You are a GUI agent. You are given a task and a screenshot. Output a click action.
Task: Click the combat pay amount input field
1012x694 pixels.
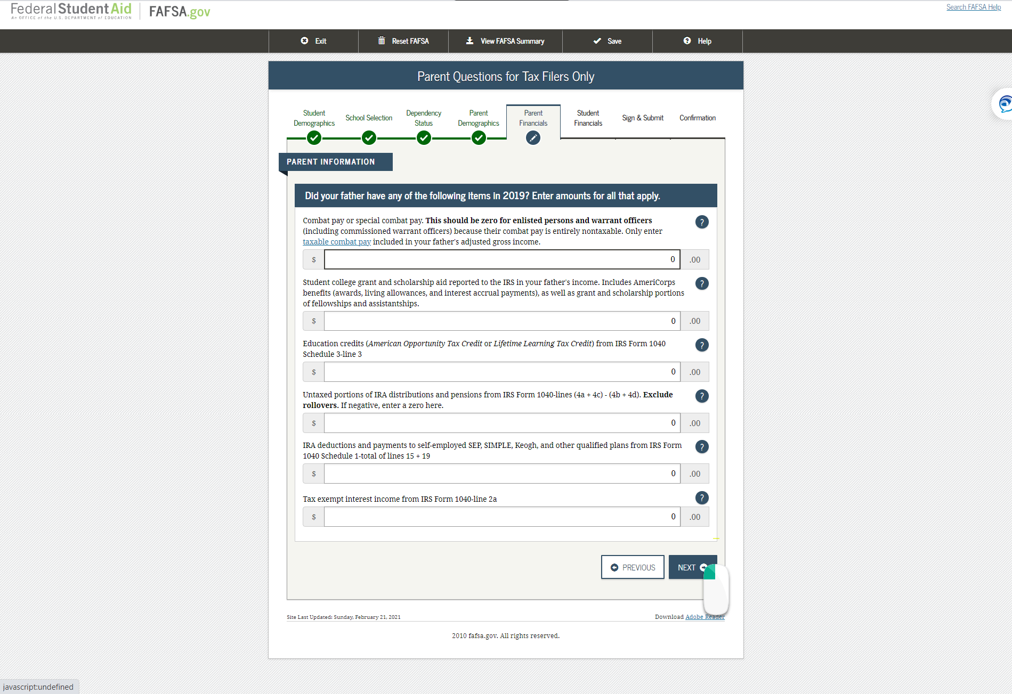click(501, 259)
